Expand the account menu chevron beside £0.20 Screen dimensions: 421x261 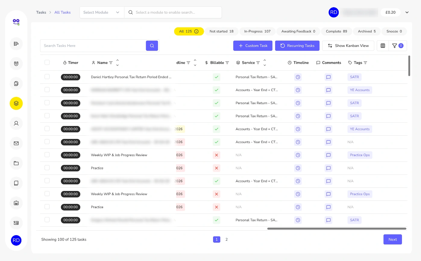[x=407, y=12]
